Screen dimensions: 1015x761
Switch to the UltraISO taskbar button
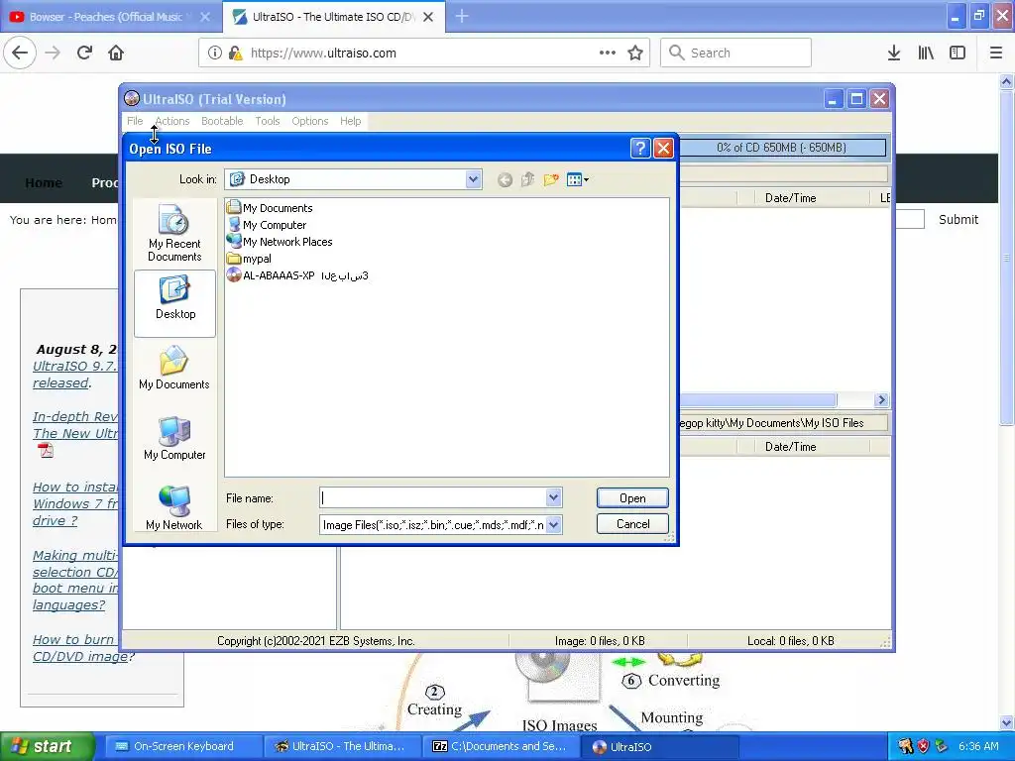coord(660,746)
